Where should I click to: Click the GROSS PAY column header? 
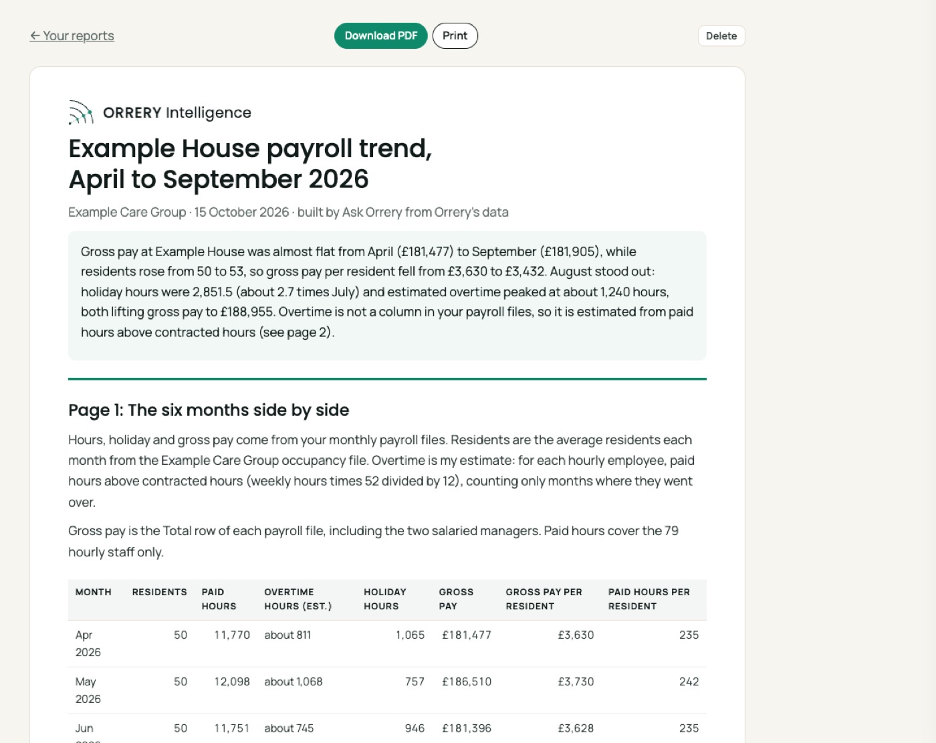456,599
